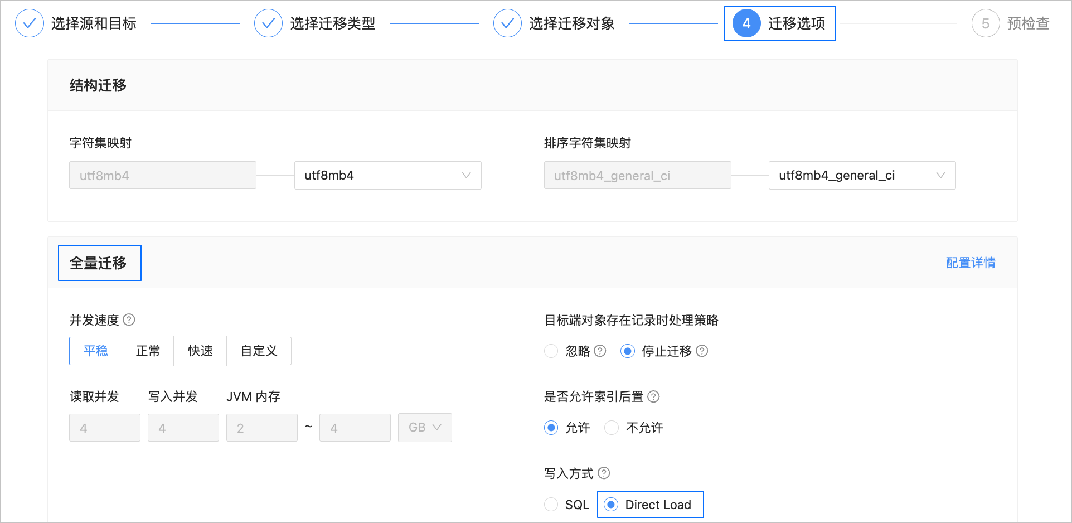The width and height of the screenshot is (1072, 523).
Task: Select 不允许 for index postponement
Action: [x=612, y=428]
